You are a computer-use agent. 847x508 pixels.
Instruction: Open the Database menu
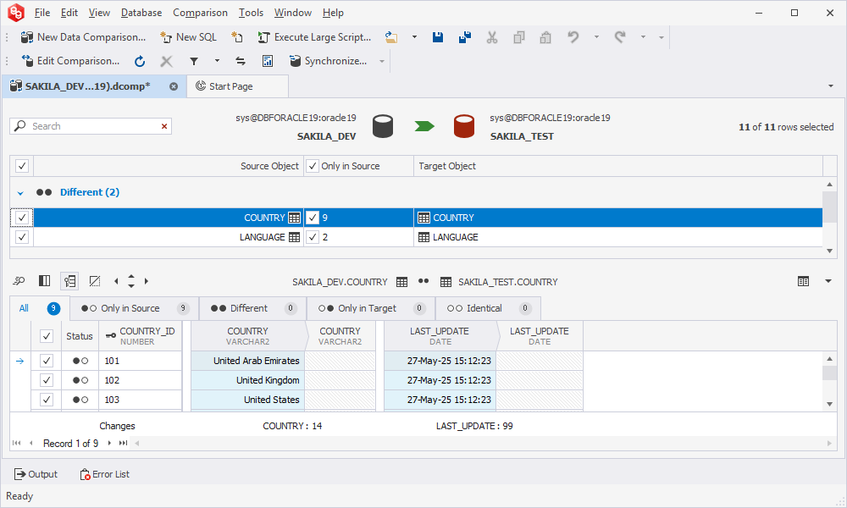(x=141, y=13)
